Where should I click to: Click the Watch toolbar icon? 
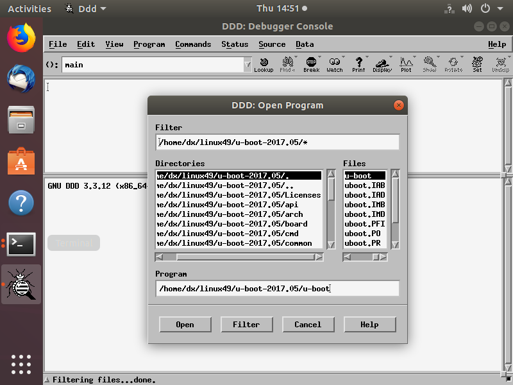tap(334, 62)
